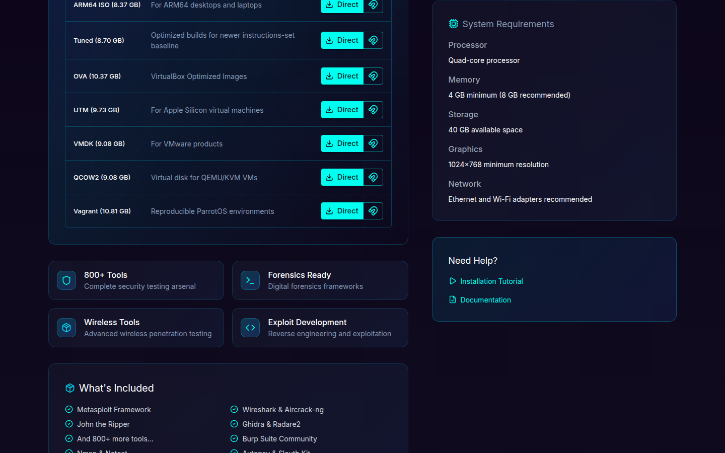This screenshot has width=725, height=453.
Task: Click the magnet icon in the QCOW2 row
Action: (x=373, y=177)
